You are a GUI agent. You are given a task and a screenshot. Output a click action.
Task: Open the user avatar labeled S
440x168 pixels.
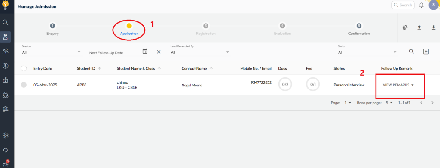pos(434,5)
